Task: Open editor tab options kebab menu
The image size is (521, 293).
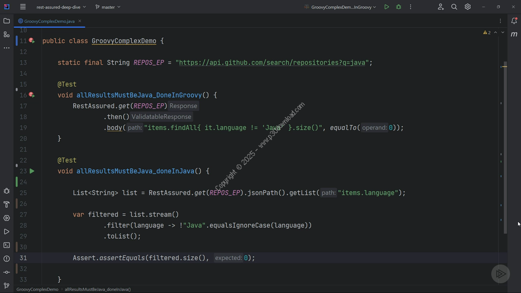Action: point(500,21)
